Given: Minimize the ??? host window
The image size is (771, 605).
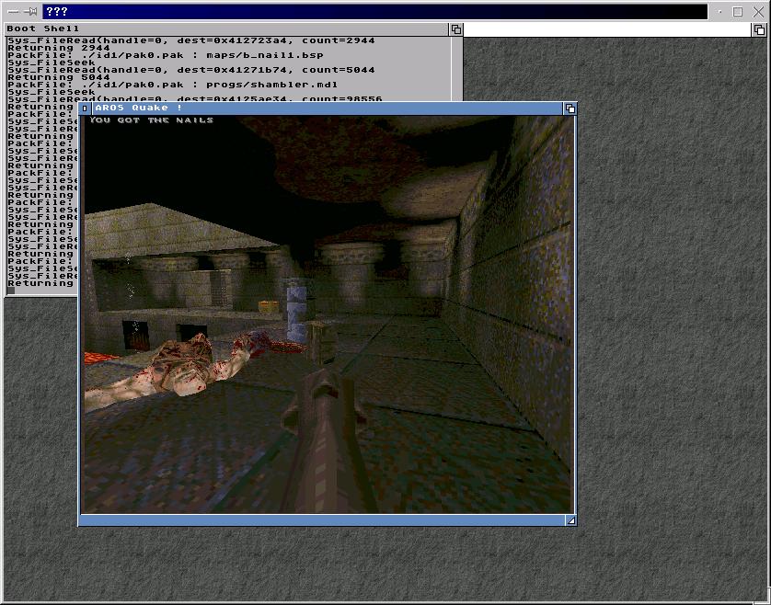Looking at the screenshot, I should point(720,12).
